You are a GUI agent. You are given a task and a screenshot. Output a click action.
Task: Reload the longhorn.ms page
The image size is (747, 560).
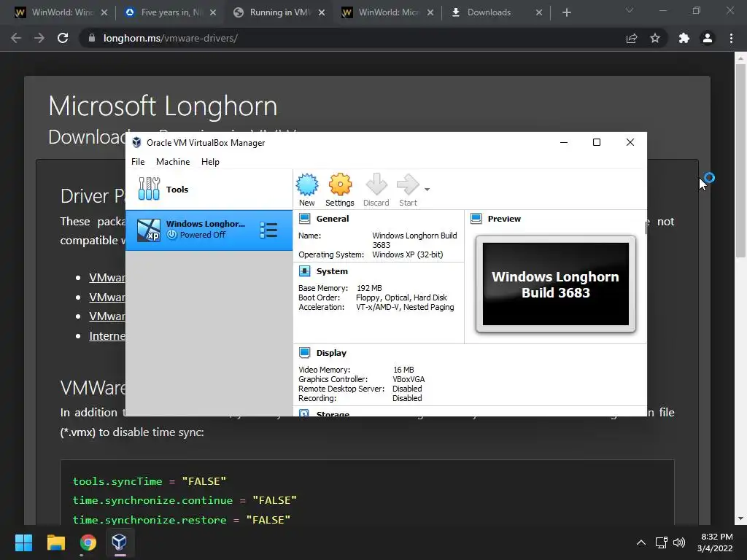click(x=63, y=38)
